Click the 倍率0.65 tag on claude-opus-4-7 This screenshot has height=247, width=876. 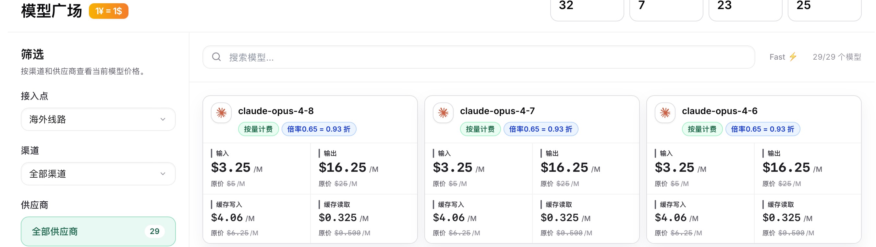point(541,129)
